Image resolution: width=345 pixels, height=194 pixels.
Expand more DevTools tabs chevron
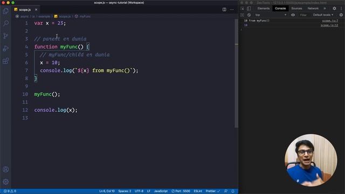(x=325, y=9)
